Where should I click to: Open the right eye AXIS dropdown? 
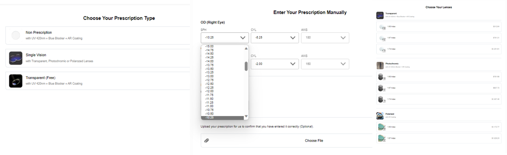(325, 38)
